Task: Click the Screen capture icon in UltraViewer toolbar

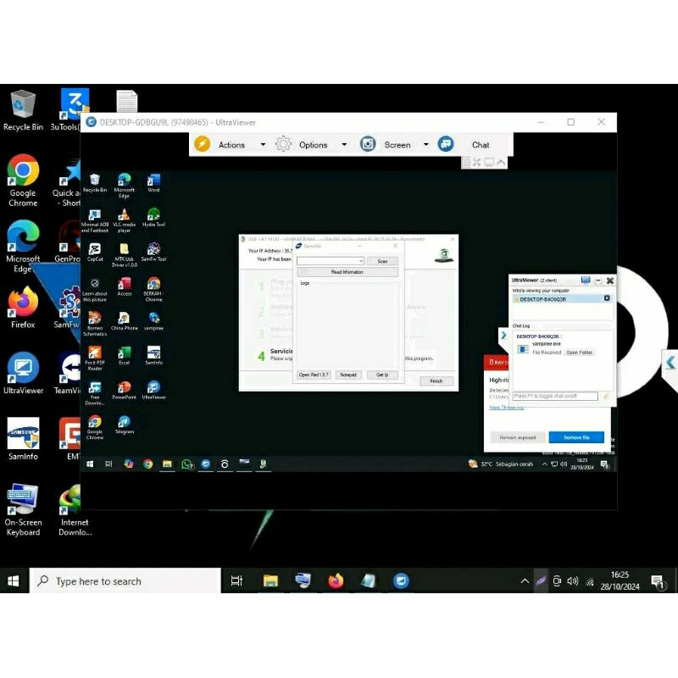Action: [x=368, y=144]
